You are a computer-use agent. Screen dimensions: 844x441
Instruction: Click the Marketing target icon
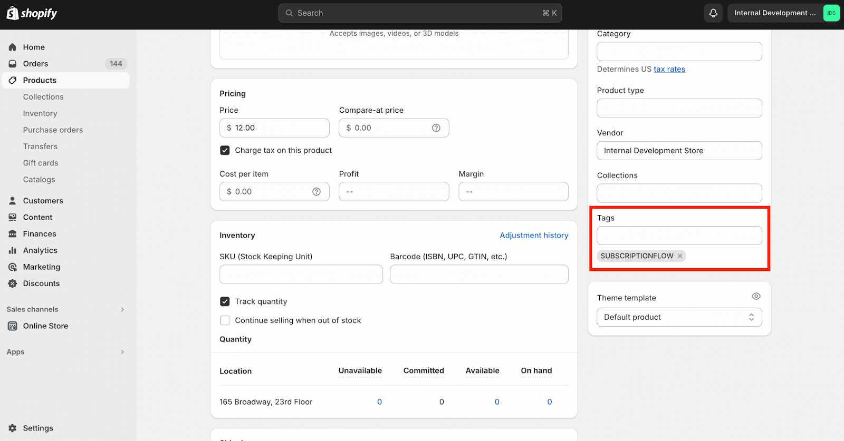pyautogui.click(x=13, y=267)
